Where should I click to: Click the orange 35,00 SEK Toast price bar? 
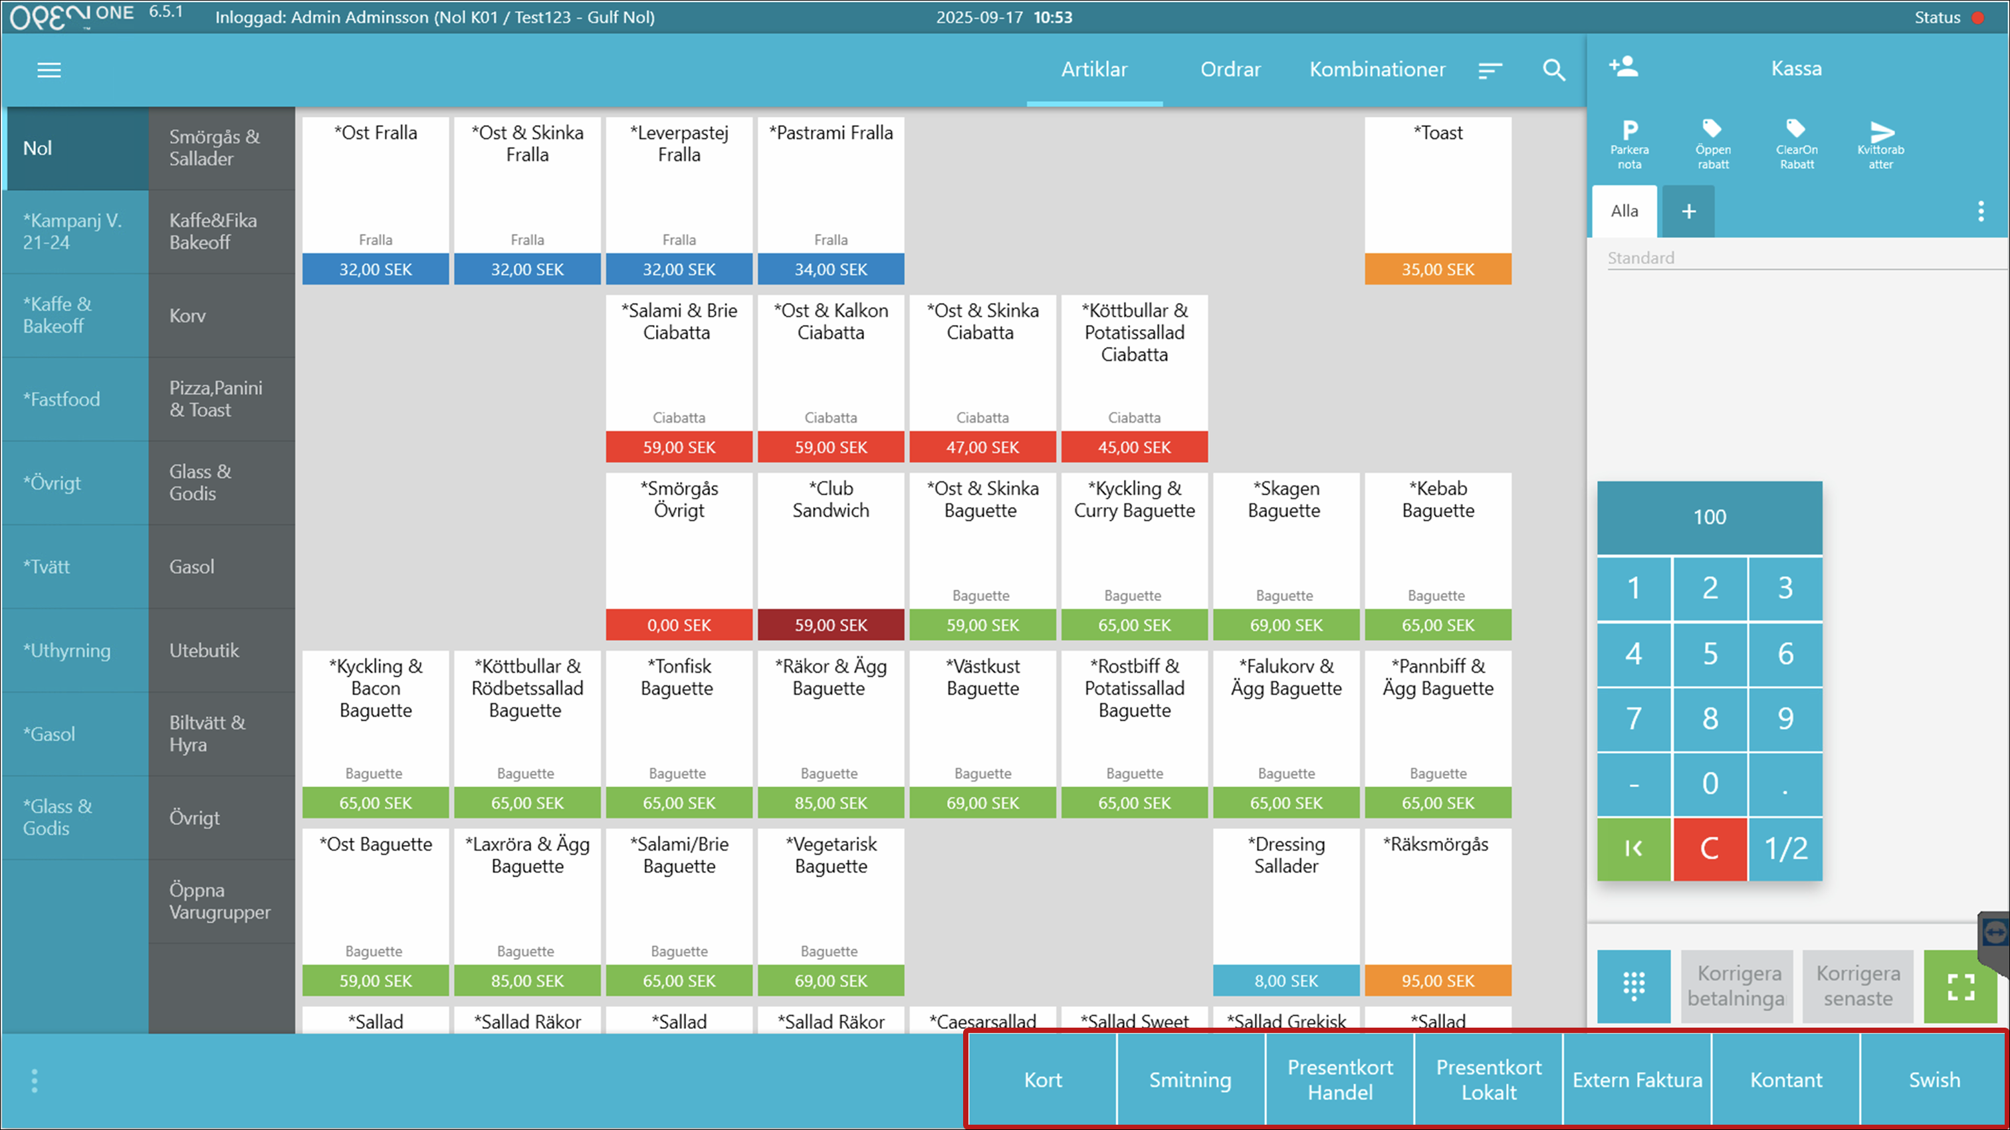click(1437, 269)
